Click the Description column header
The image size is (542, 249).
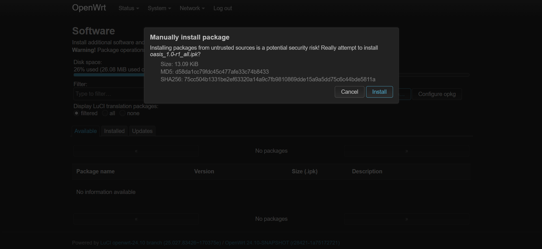(367, 171)
